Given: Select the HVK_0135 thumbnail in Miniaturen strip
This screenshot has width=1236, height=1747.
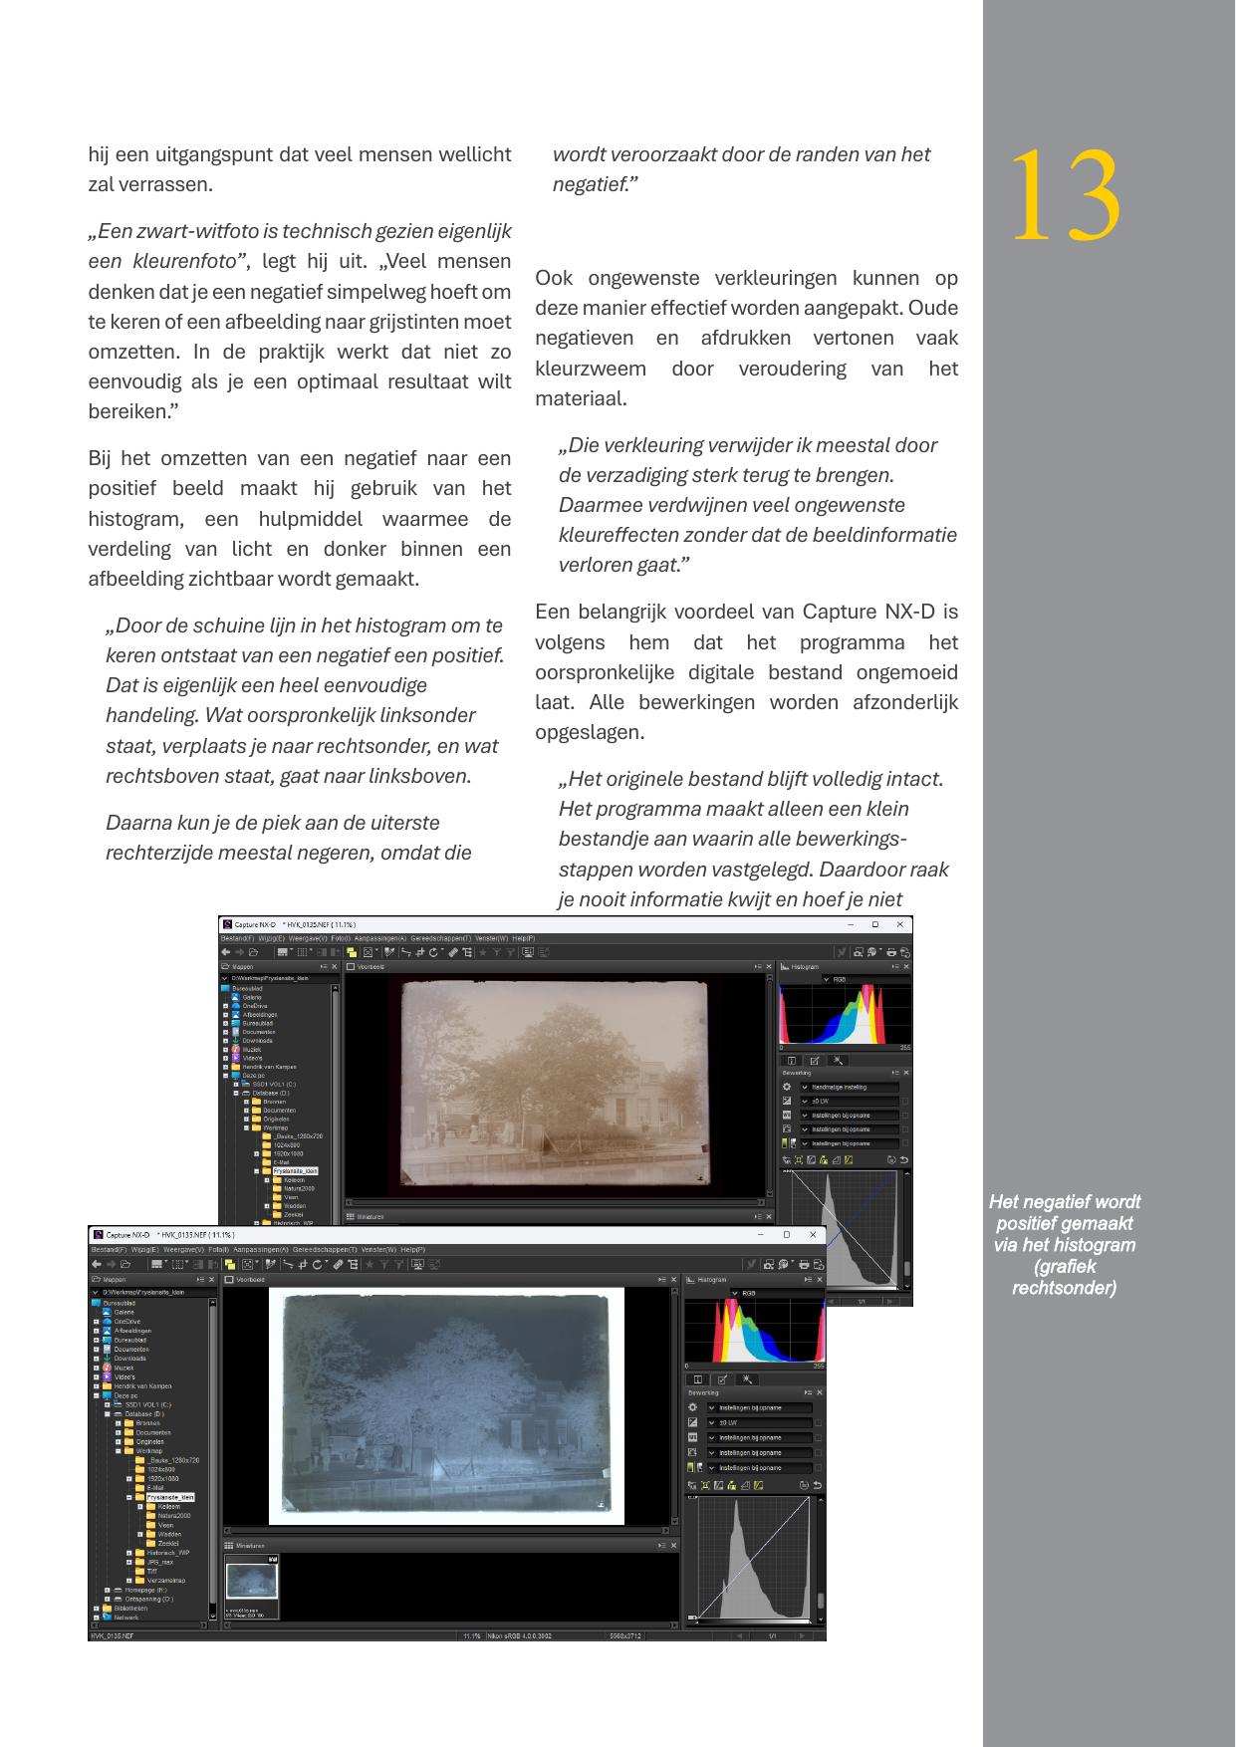Looking at the screenshot, I should (252, 1586).
